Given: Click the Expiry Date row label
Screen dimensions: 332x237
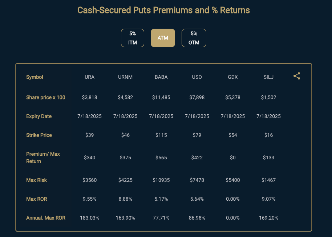Looking at the screenshot, I should 39,116.
